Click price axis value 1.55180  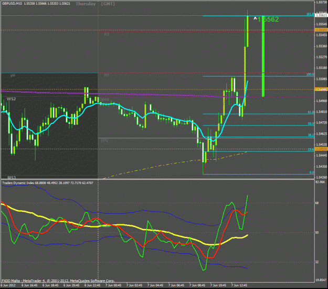click(322, 68)
